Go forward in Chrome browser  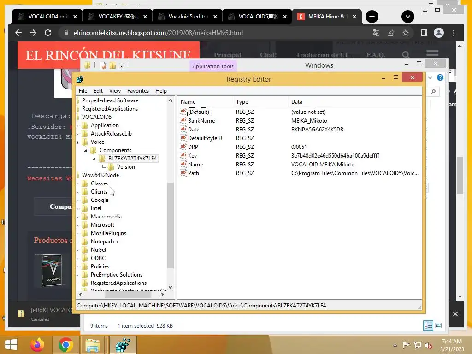pos(33,33)
